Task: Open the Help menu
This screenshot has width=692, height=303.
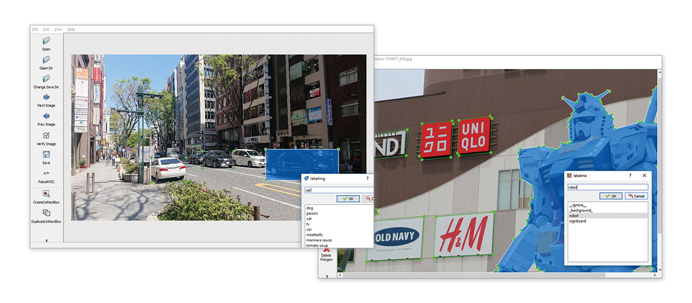Action: tap(71, 29)
